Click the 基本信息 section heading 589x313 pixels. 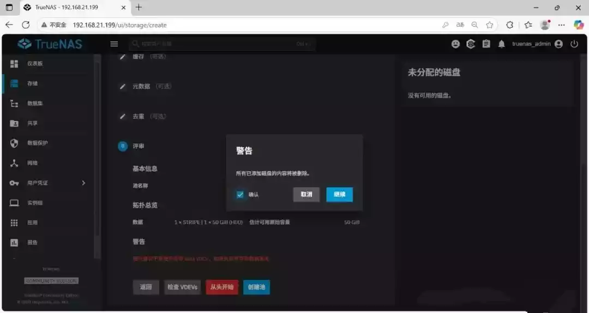click(145, 168)
